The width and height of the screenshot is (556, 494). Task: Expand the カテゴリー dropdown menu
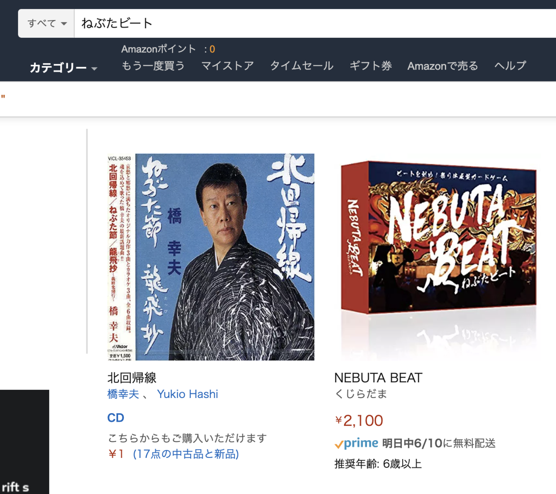(63, 67)
